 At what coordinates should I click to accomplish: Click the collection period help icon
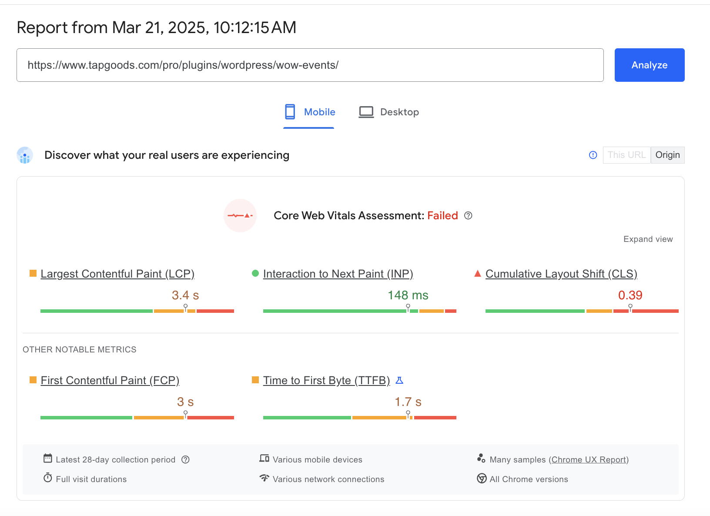pos(185,460)
